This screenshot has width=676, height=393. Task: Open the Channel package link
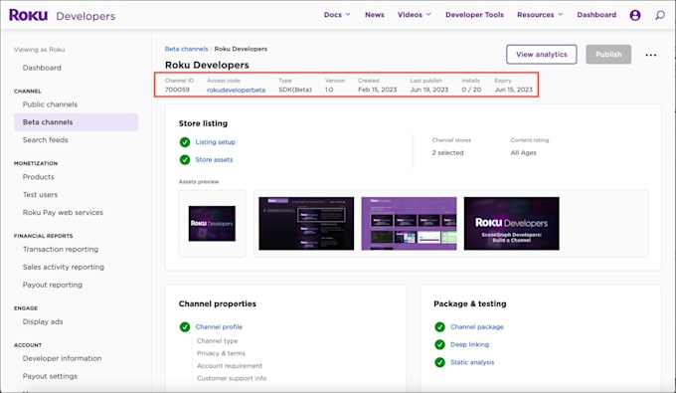point(477,327)
